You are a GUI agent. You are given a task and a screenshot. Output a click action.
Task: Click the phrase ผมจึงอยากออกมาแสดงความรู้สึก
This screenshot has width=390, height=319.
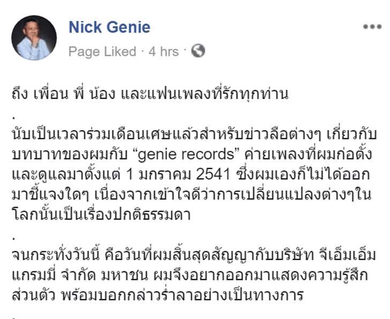point(261,275)
